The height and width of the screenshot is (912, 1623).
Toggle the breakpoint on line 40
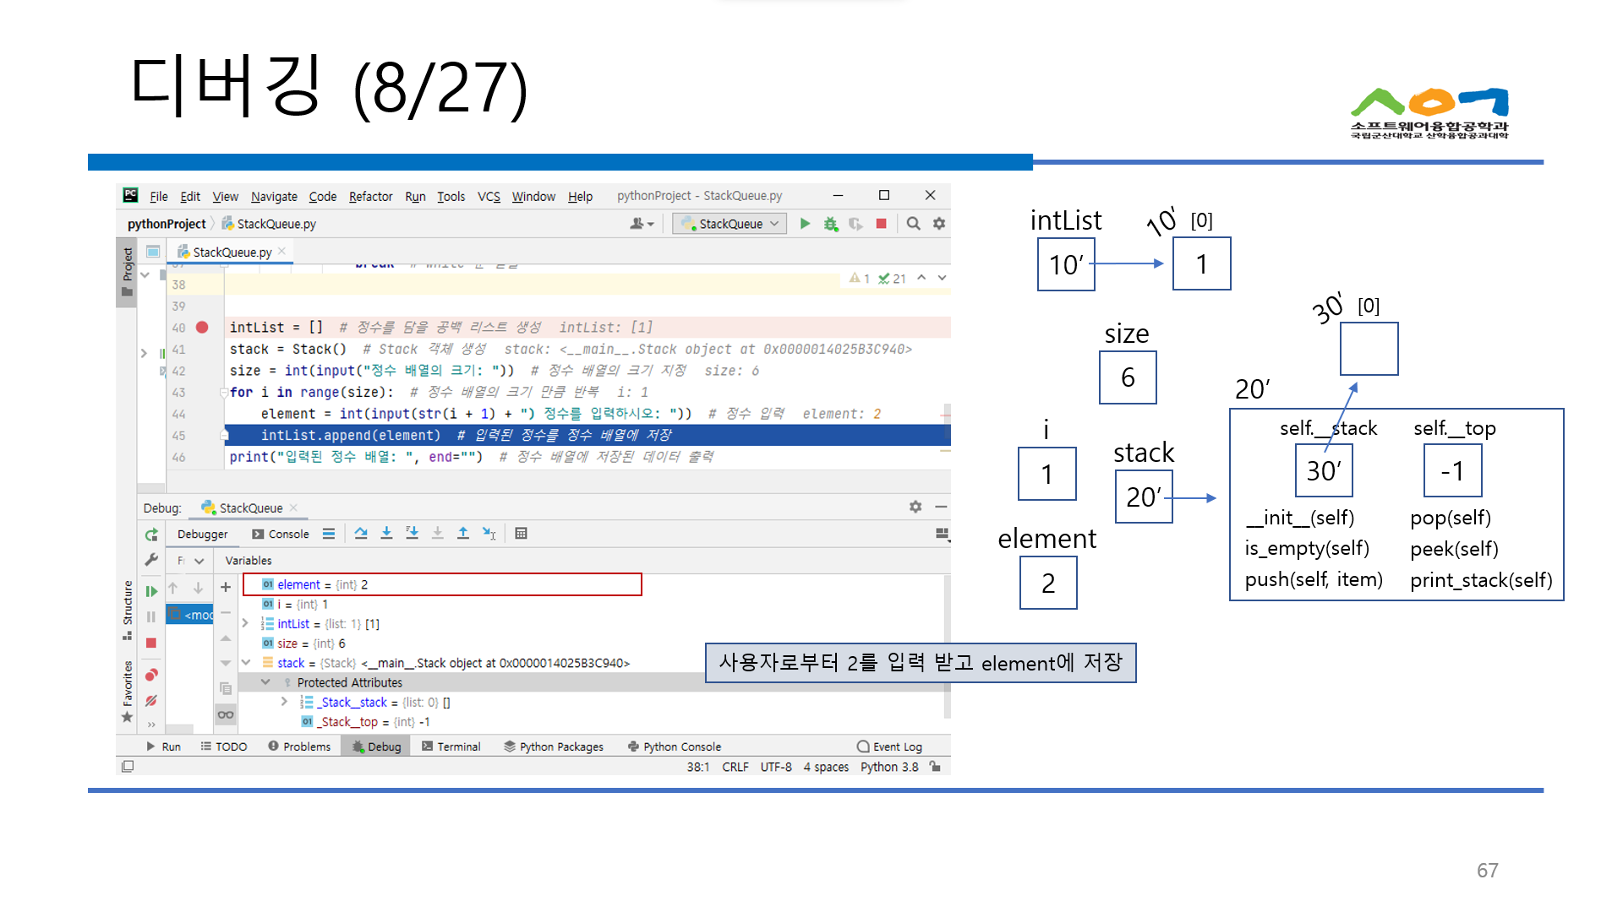[x=202, y=328]
